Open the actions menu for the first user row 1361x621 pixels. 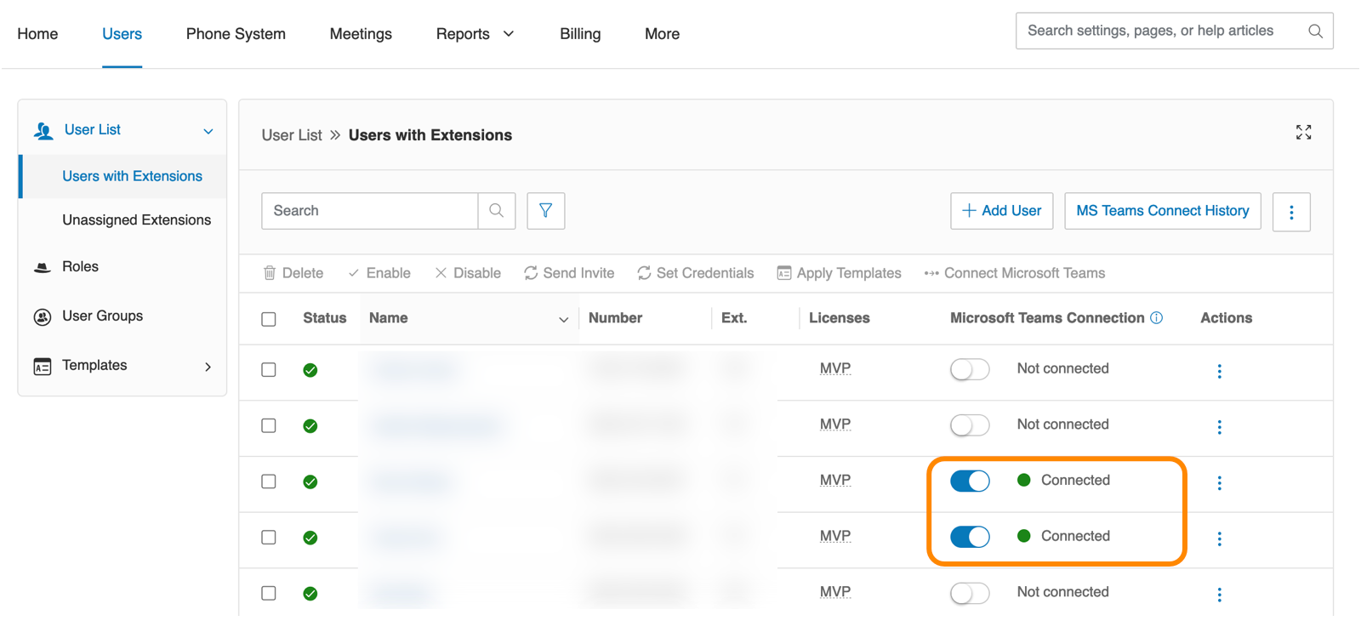pos(1219,371)
